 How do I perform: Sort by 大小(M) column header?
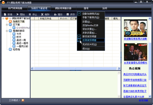pos(64,19)
